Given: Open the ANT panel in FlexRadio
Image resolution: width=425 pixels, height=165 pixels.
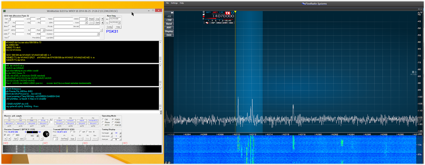Looking at the screenshot, I should click(169, 27).
